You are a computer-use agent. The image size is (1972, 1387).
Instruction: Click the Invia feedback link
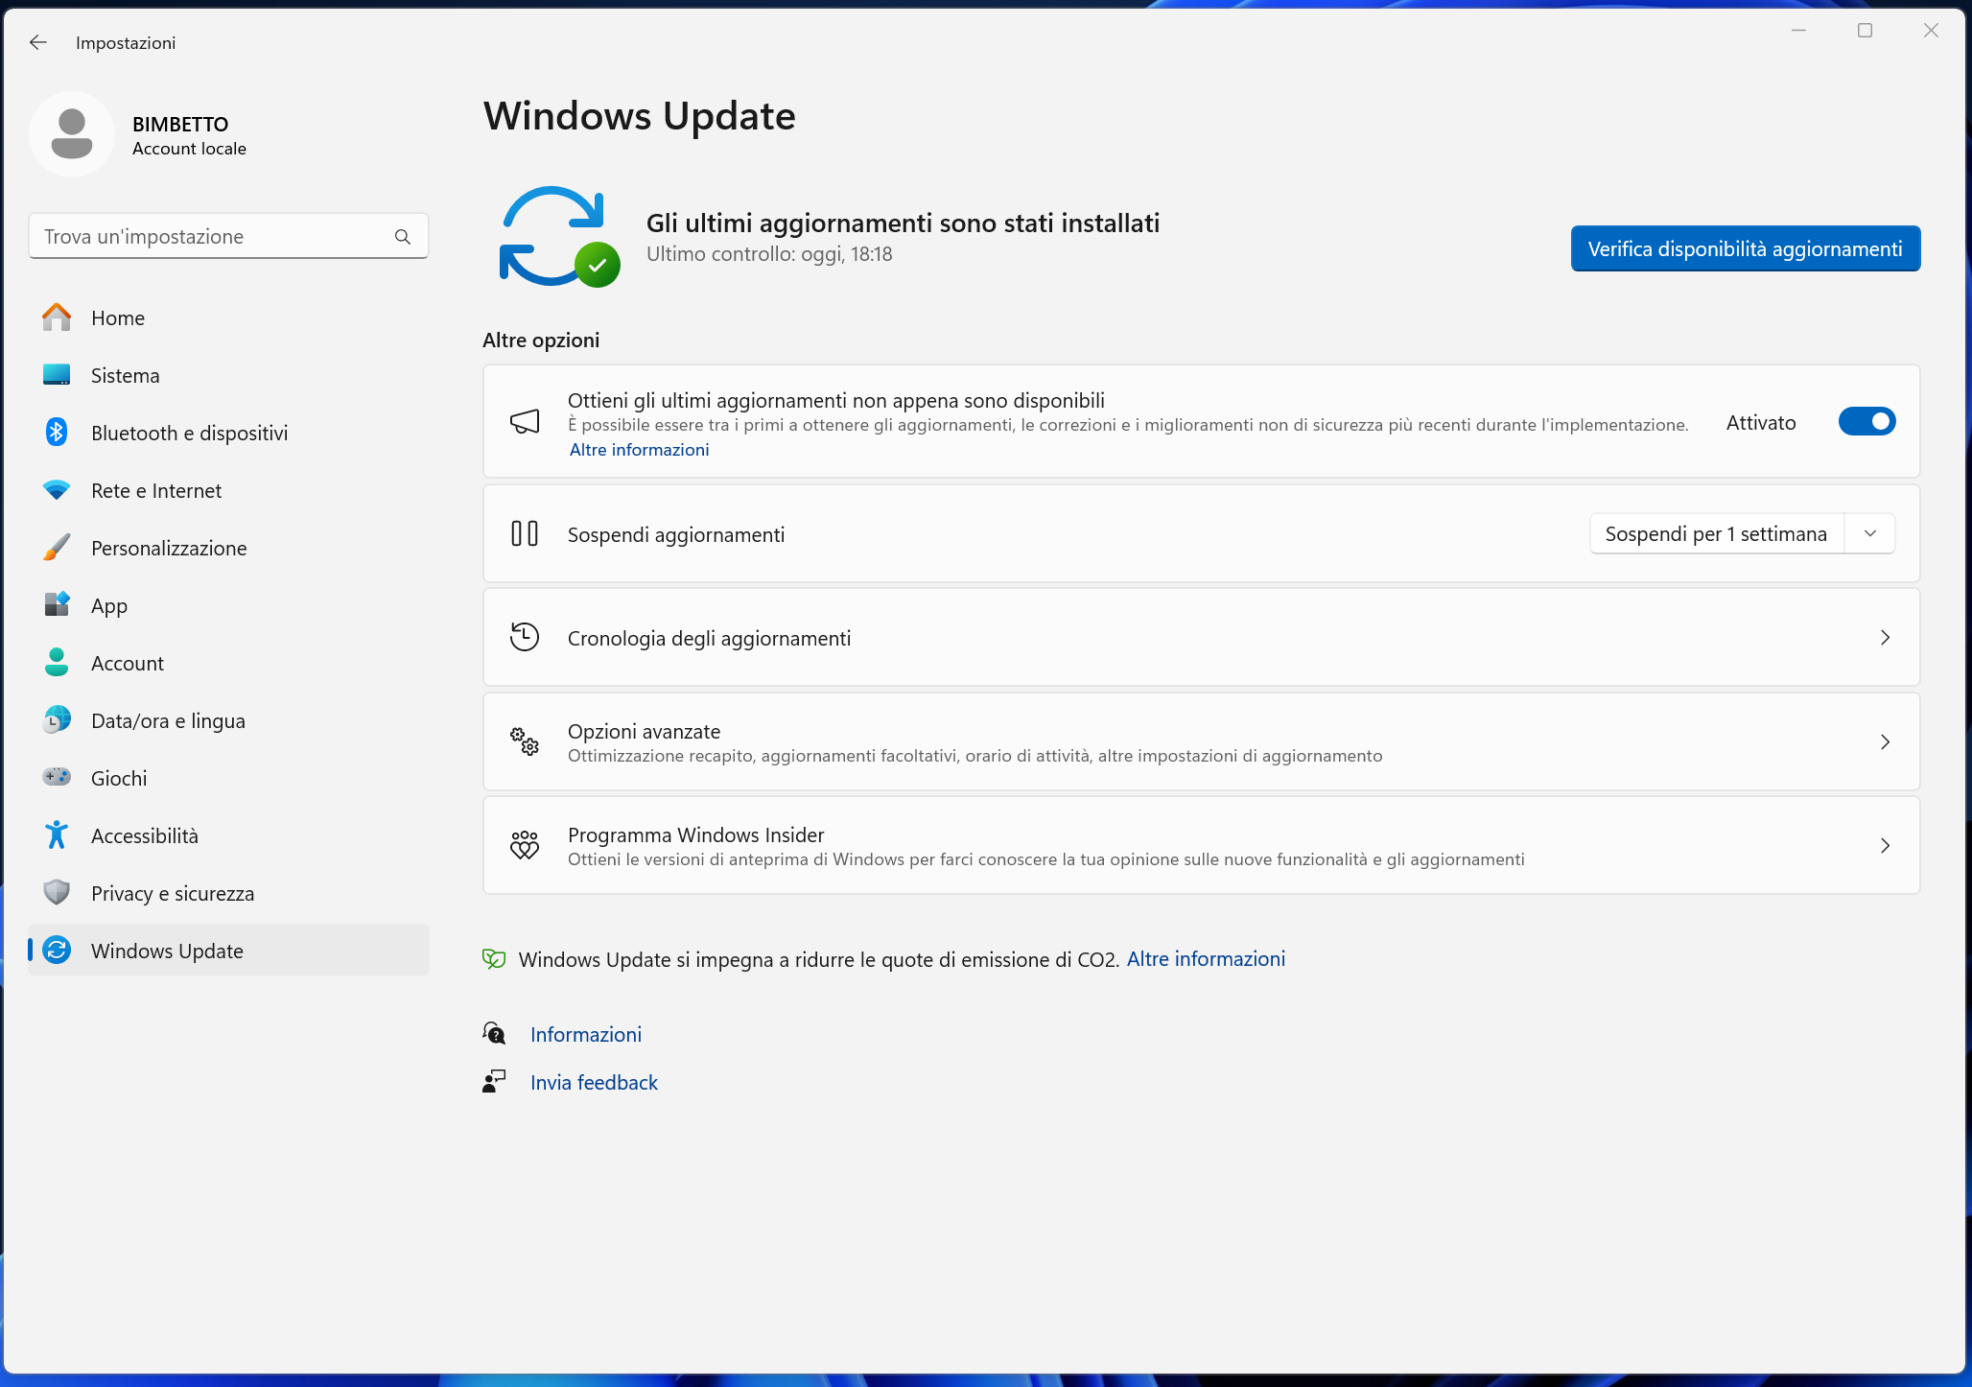pos(594,1082)
